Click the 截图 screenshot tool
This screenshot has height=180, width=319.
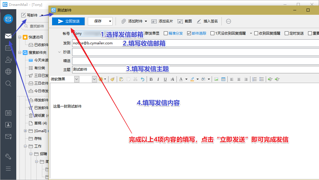185,21
